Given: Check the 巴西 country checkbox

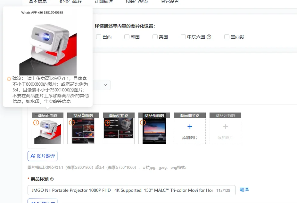Looking at the screenshot, I should tap(98, 37).
